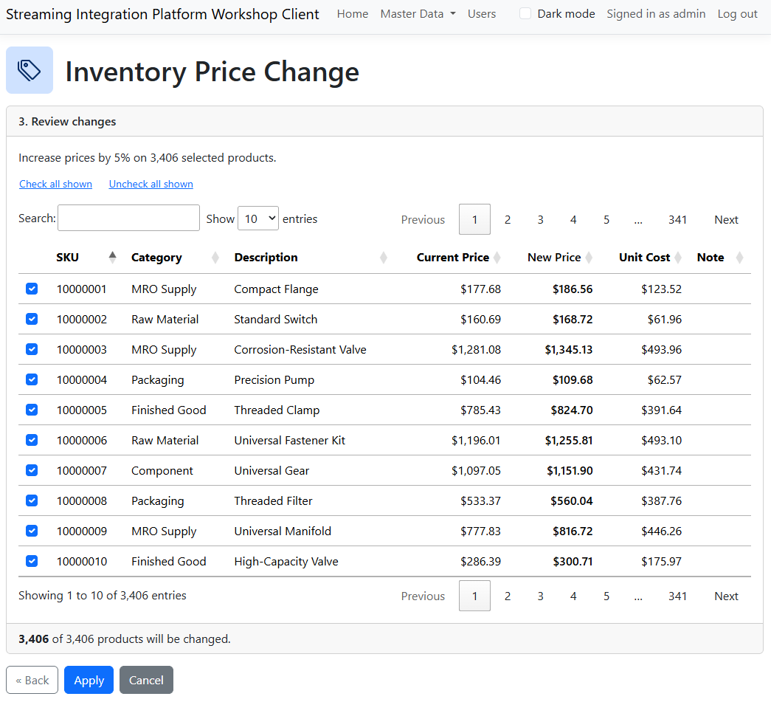Image resolution: width=771 pixels, height=702 pixels.
Task: Click Check all shown link
Action: click(55, 184)
